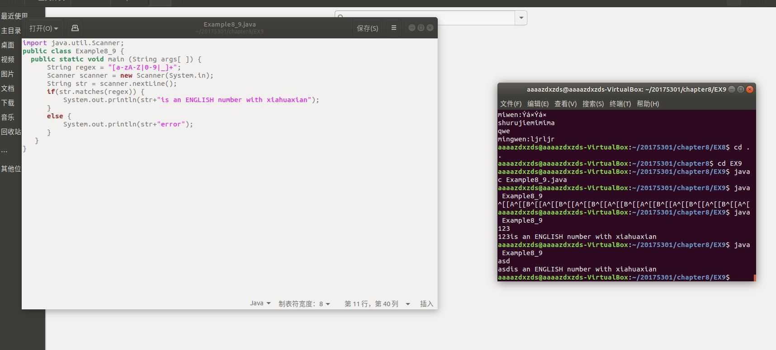Maximize the gedit editor window
Viewport: 776px width, 350px height.
coord(421,28)
